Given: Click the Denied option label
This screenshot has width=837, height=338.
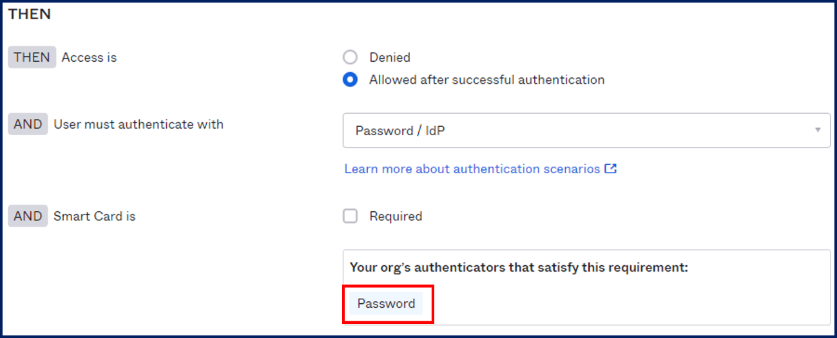Looking at the screenshot, I should [x=390, y=57].
